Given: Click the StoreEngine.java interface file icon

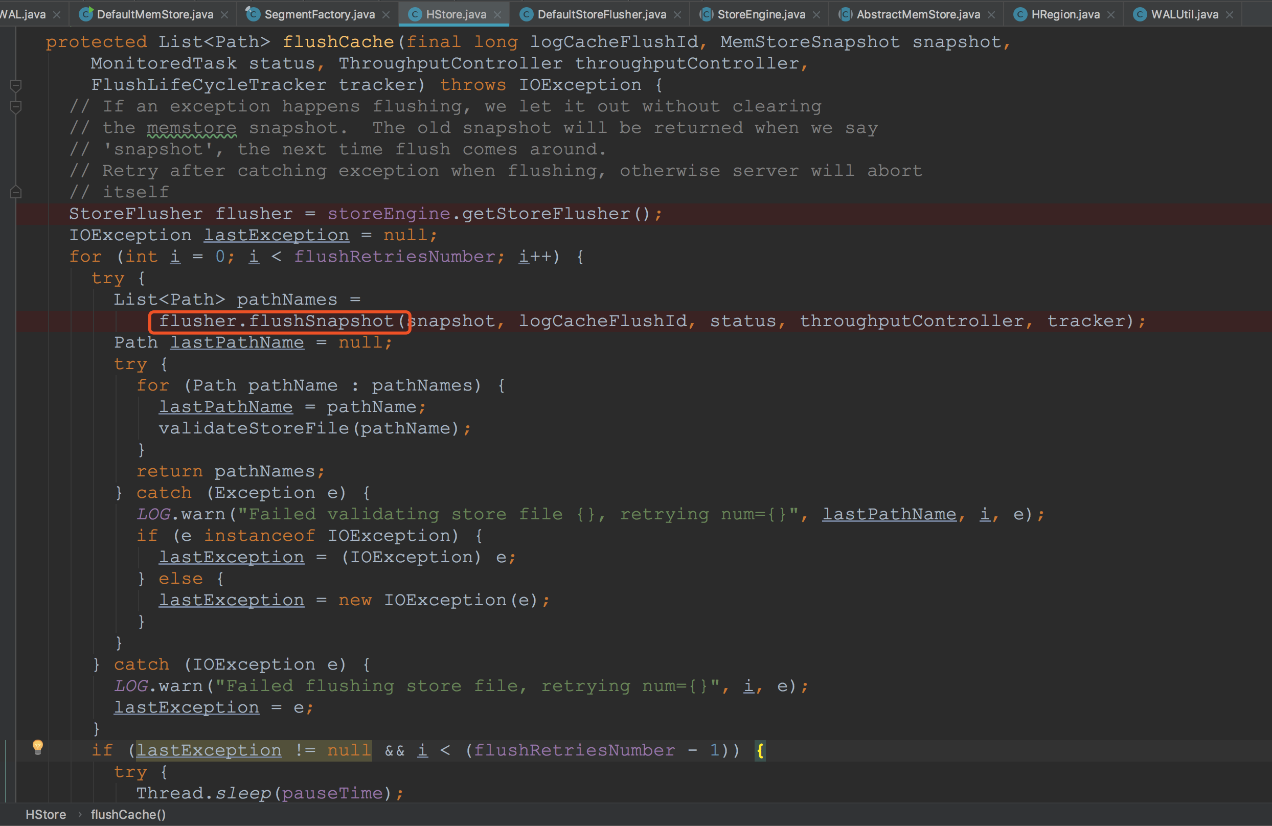Looking at the screenshot, I should [x=706, y=14].
